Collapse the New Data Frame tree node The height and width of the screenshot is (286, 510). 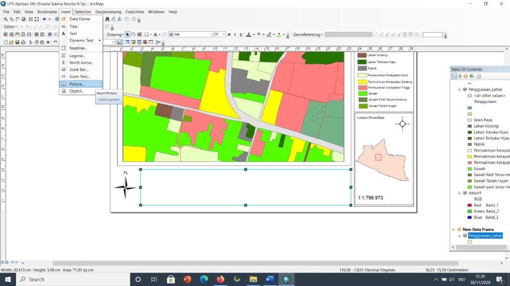453,229
